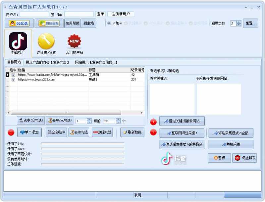Open 我们的产品 via the NEW badge icon

[x=74, y=41]
